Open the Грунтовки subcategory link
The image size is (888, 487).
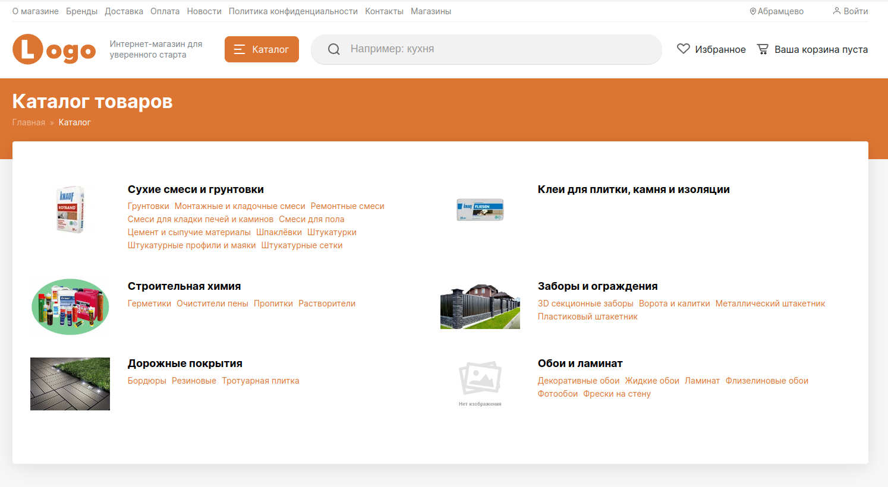[x=148, y=206]
